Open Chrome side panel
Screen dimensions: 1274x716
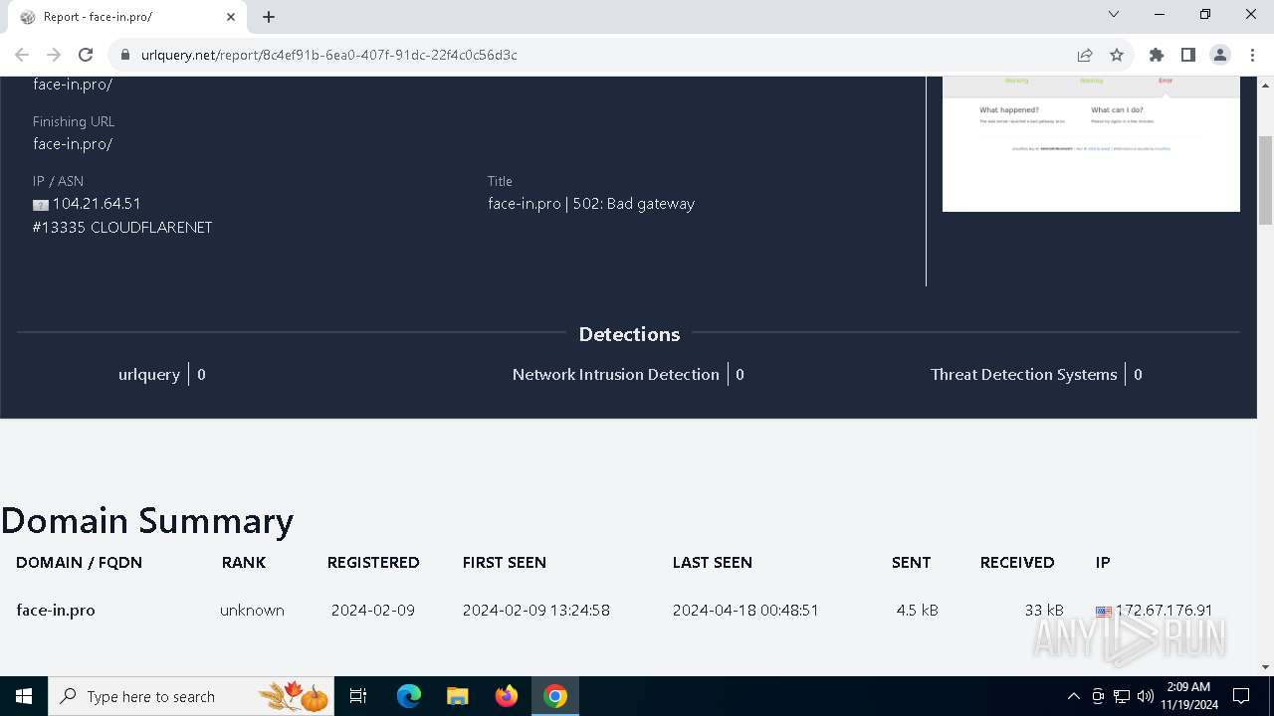tap(1188, 55)
